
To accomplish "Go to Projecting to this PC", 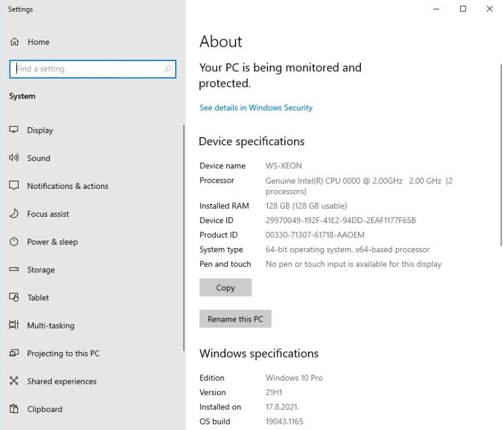I will (x=63, y=353).
